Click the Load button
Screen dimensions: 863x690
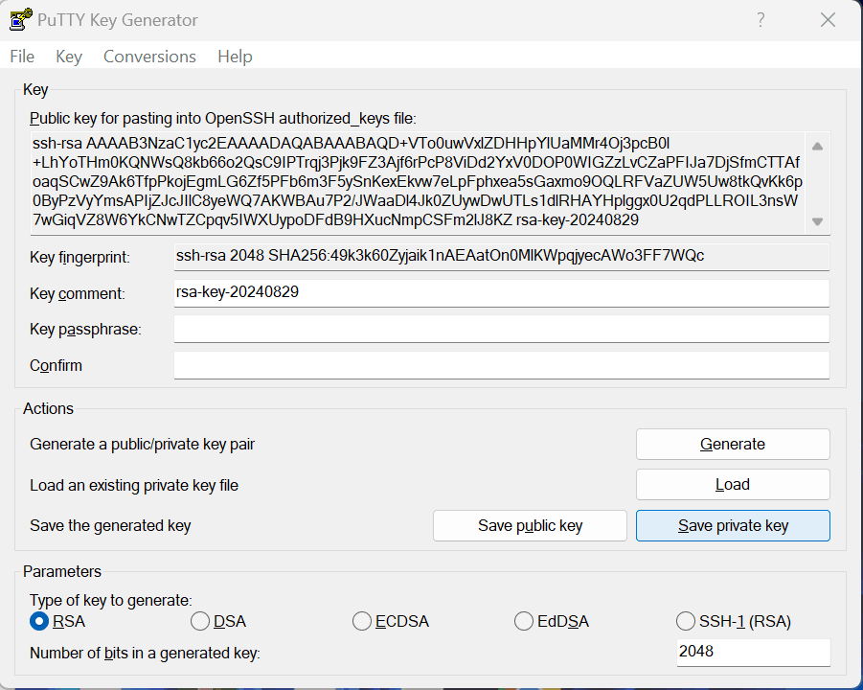[x=733, y=485]
